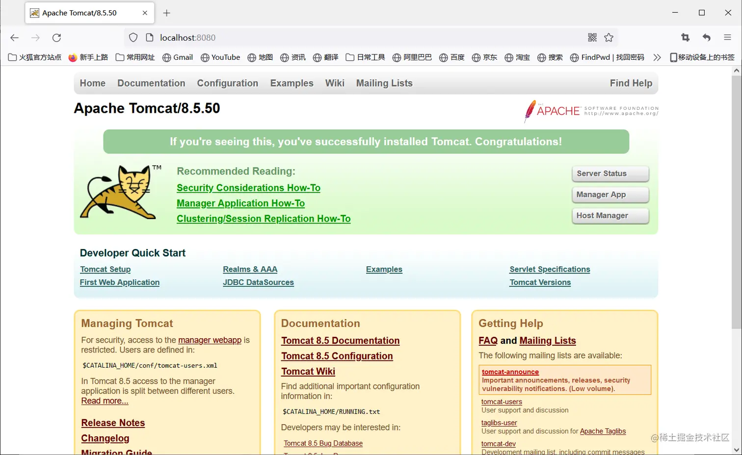The height and width of the screenshot is (455, 742).
Task: Open the JDBC DataSources link
Action: (x=258, y=282)
